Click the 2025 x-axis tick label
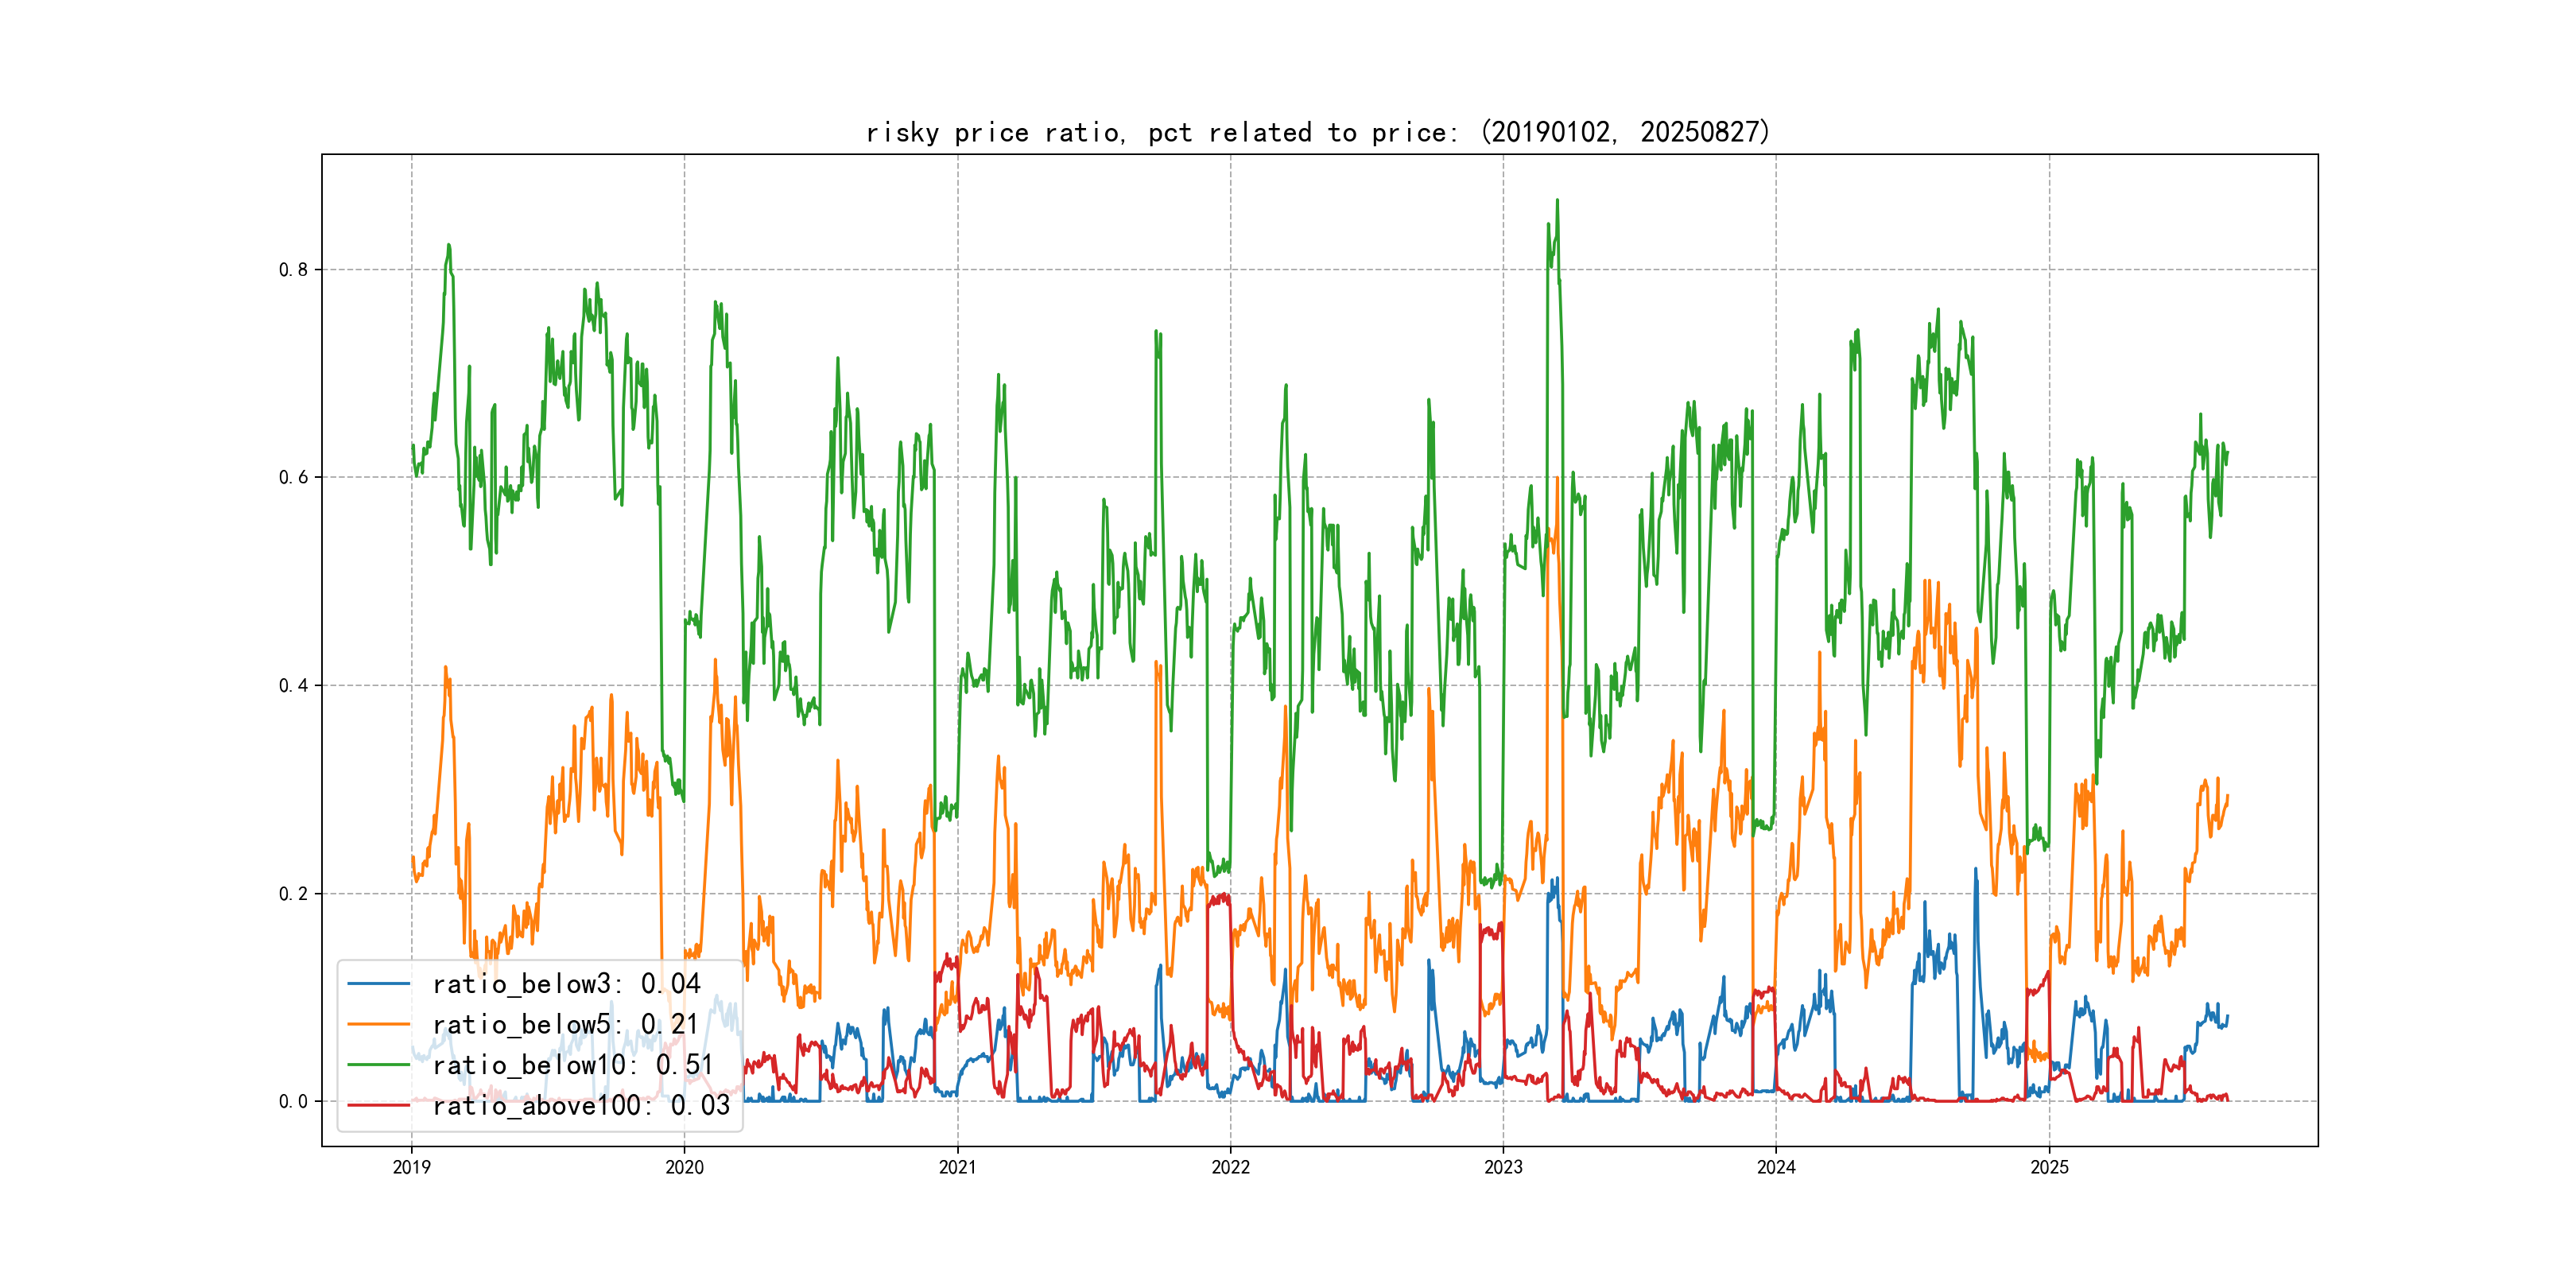 2049,1167
